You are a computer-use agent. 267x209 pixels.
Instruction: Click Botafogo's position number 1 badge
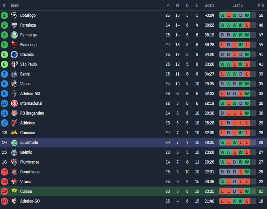click(4, 15)
